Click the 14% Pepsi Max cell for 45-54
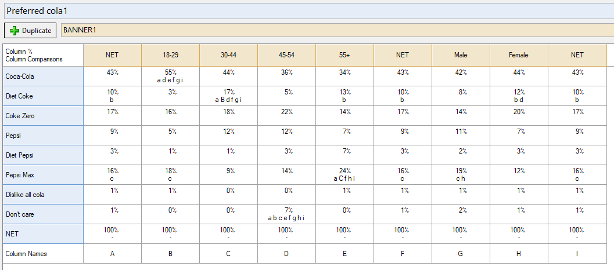This screenshot has width=614, height=270. pyautogui.click(x=286, y=174)
